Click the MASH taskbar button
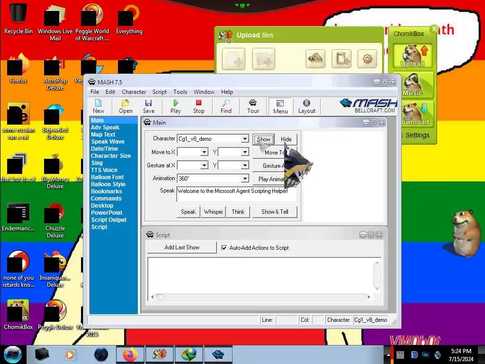 coord(218,355)
